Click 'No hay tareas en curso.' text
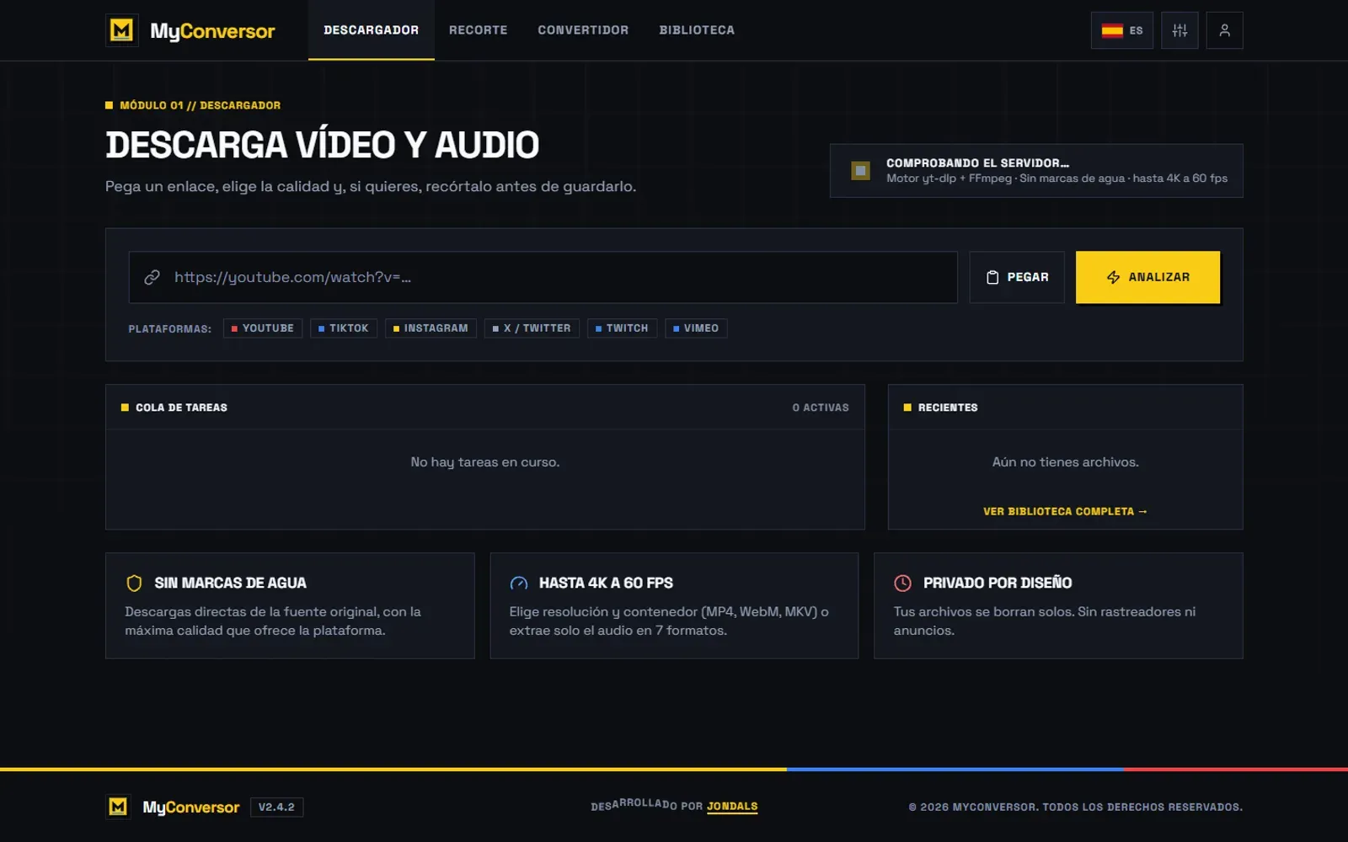This screenshot has width=1348, height=842. point(485,462)
